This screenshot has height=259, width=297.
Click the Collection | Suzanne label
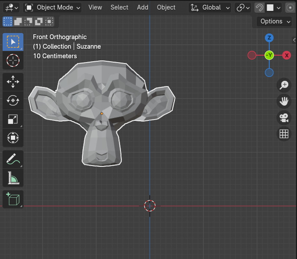67,46
